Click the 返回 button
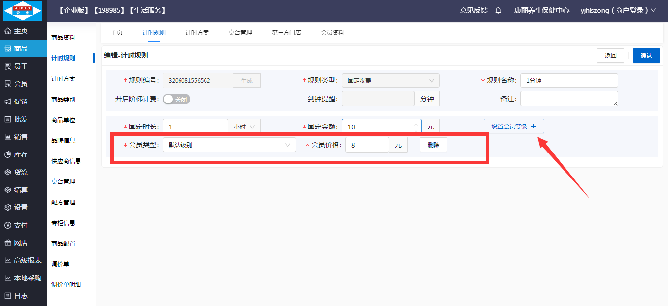 [611, 55]
